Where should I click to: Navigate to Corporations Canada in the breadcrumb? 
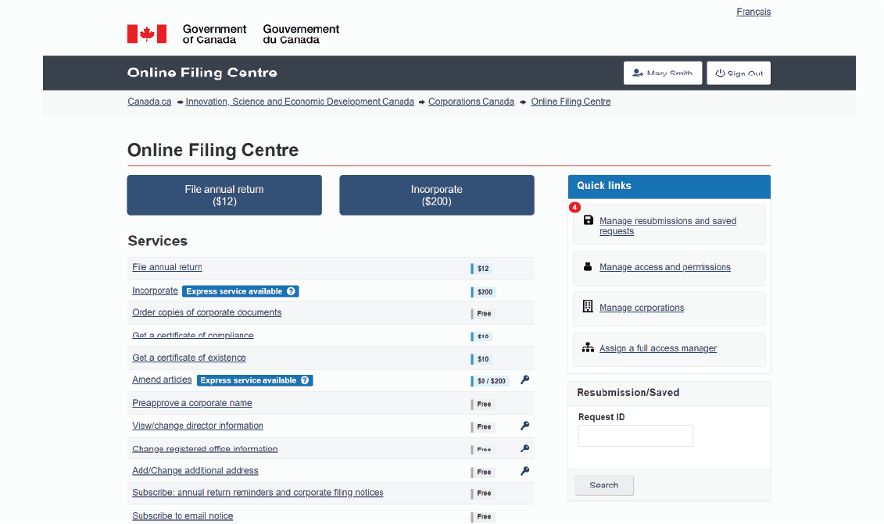click(x=471, y=101)
